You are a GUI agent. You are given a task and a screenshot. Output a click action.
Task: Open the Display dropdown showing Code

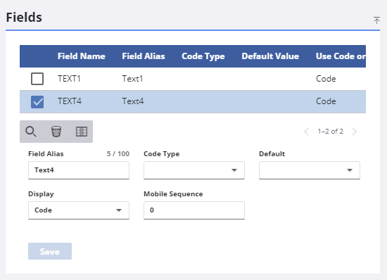(x=79, y=210)
